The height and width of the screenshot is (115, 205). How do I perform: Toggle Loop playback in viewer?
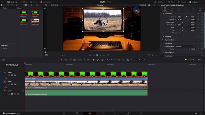tap(108, 55)
